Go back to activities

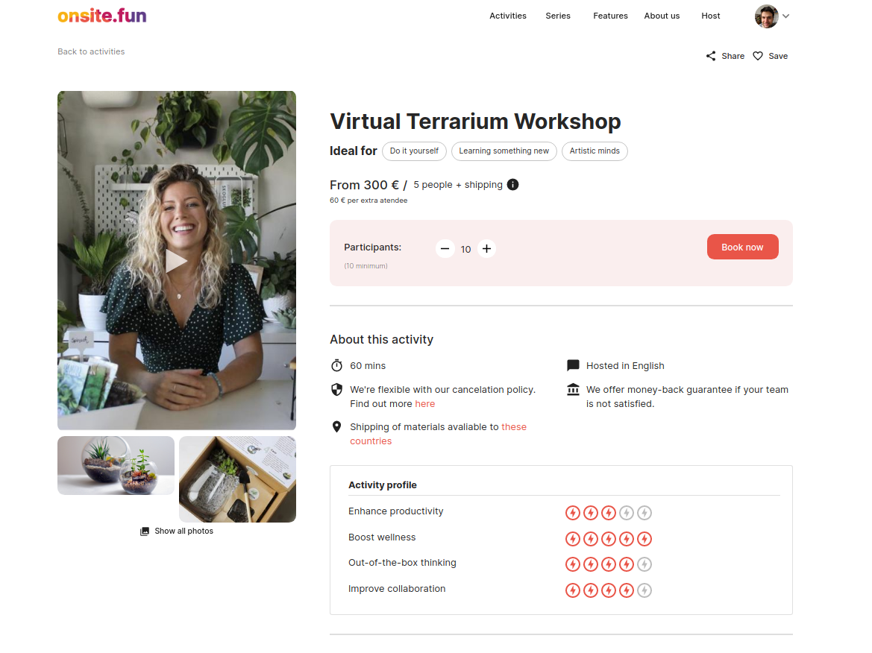pos(91,51)
